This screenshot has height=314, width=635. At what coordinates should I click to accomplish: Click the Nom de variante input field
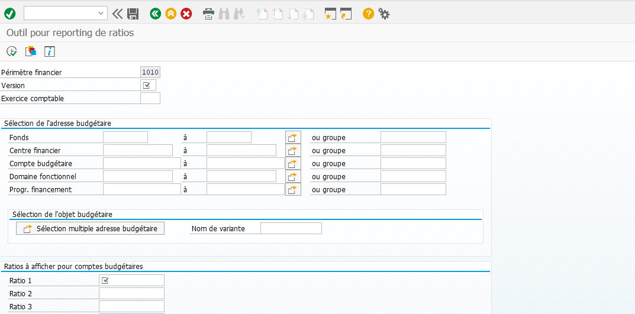(x=291, y=228)
